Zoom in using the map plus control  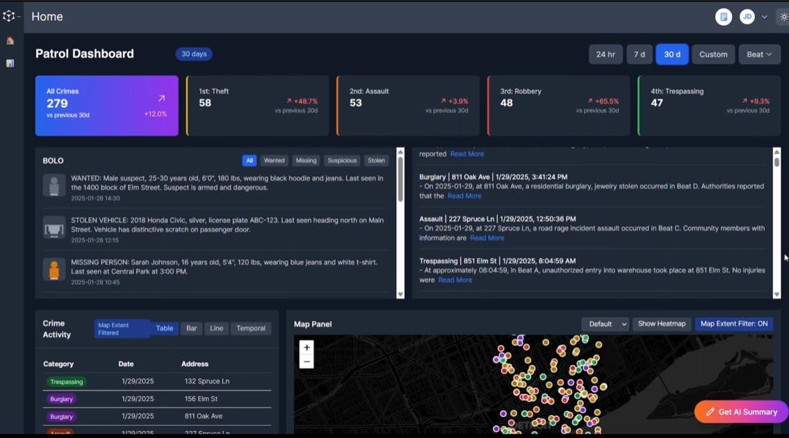tap(306, 346)
